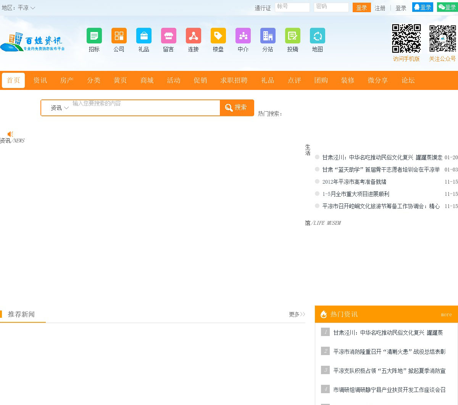
Task: Log in with the QQ button
Action: point(423,7)
